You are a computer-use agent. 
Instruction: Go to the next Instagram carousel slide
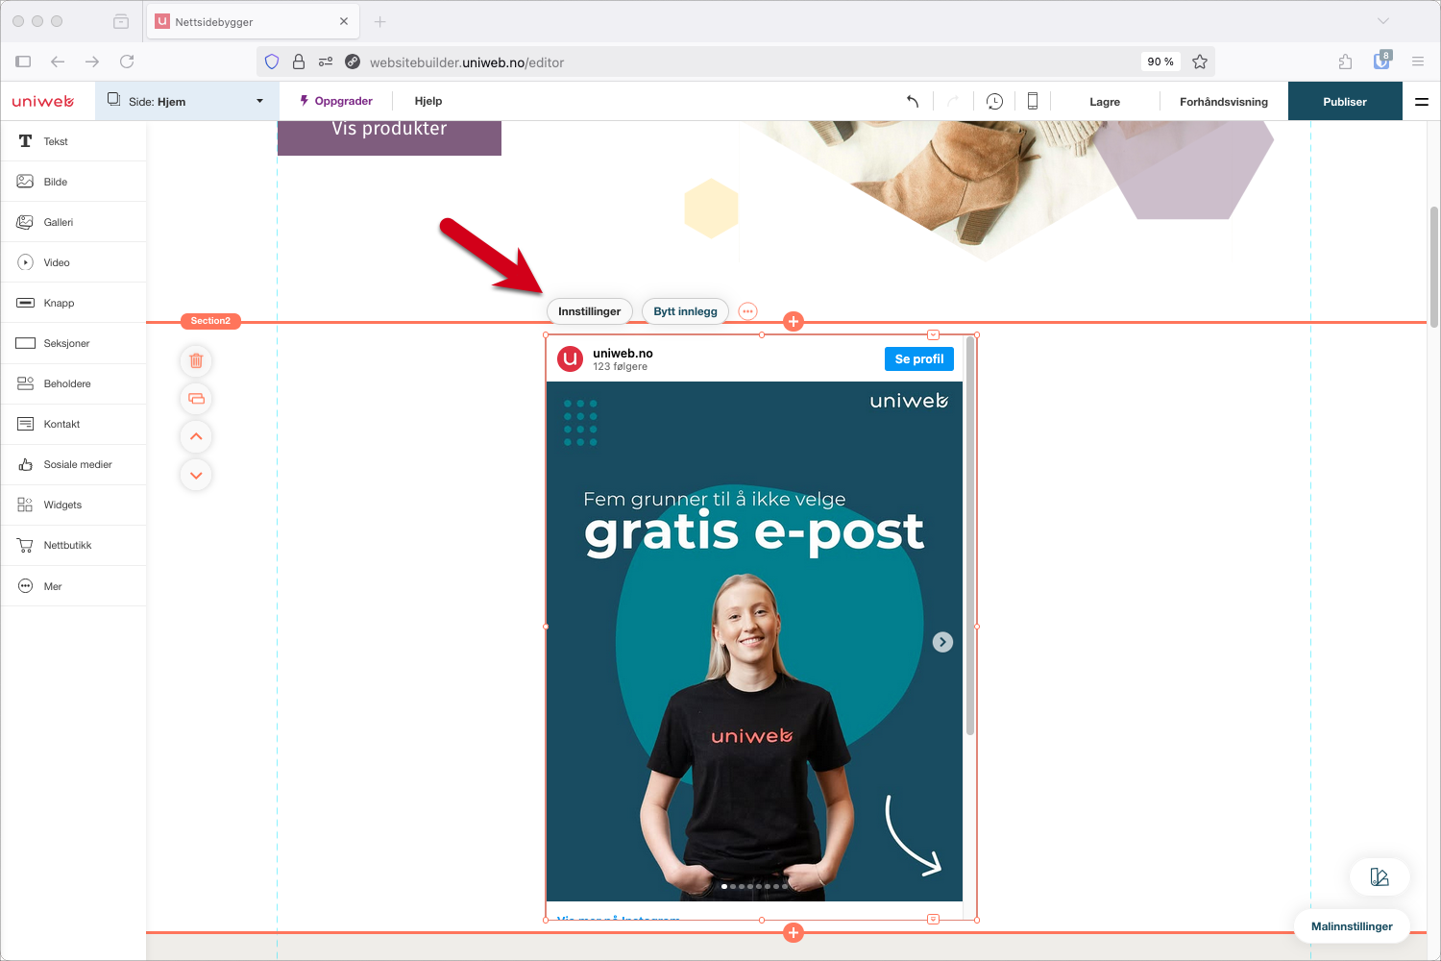point(942,642)
